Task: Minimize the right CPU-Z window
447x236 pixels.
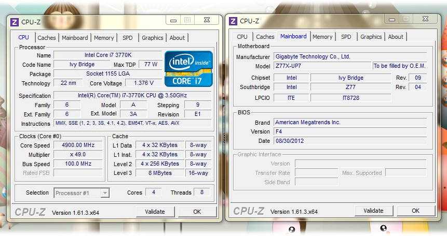Action: (392, 19)
